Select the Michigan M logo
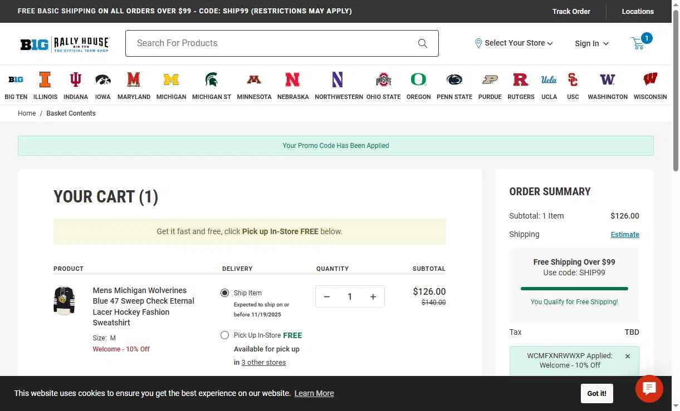This screenshot has width=680, height=411. pos(171,80)
